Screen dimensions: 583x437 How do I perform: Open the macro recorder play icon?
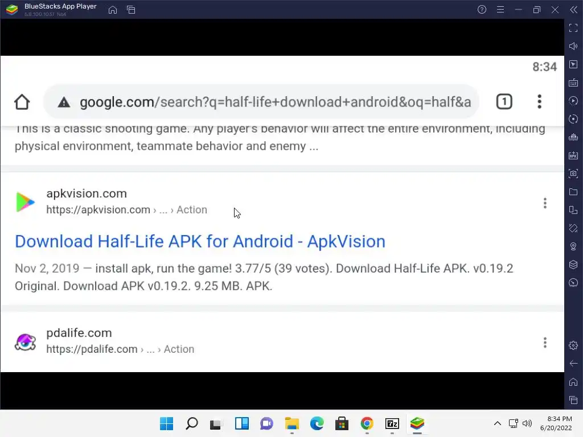tap(573, 101)
